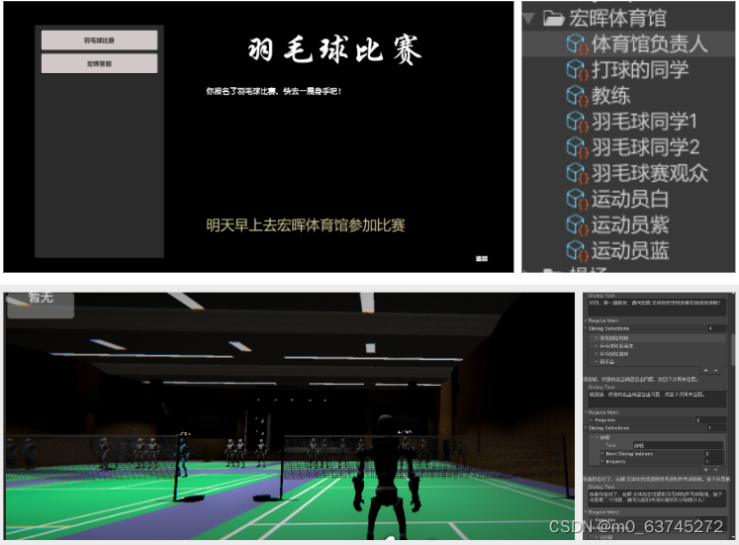Click the prefab icon beside 羽毛球同学1
This screenshot has width=739, height=545.
coord(577,122)
